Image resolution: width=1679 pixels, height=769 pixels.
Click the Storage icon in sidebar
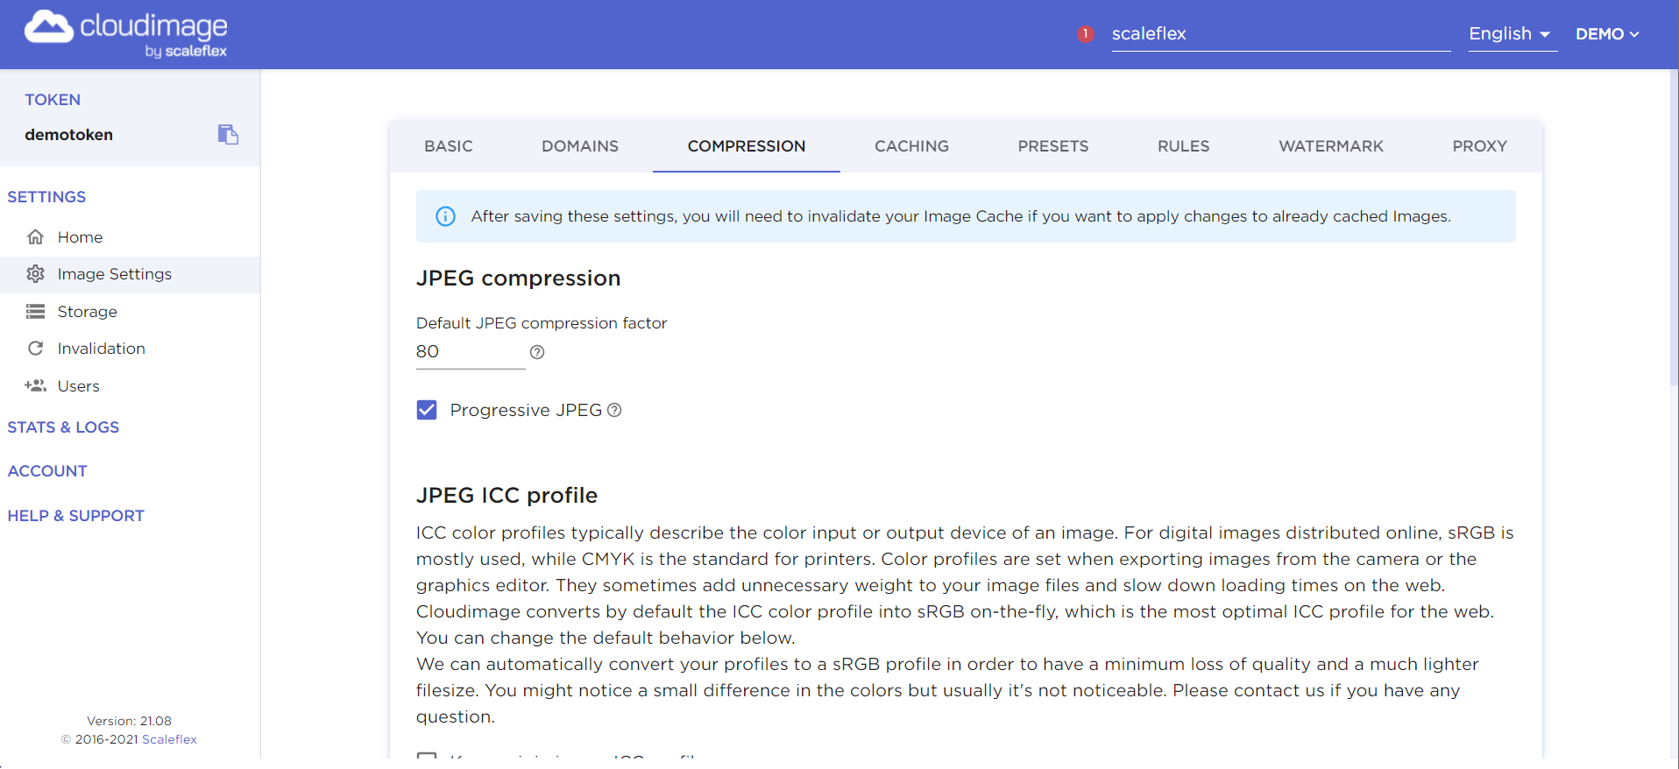tap(36, 312)
